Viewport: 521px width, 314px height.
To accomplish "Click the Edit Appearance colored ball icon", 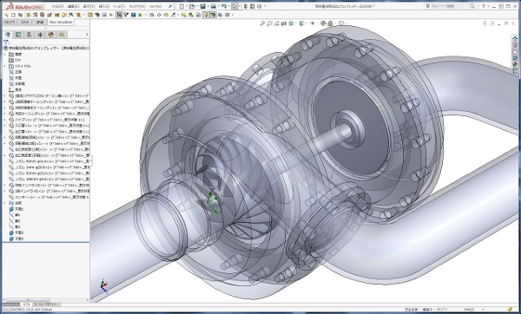I will tap(323, 23).
